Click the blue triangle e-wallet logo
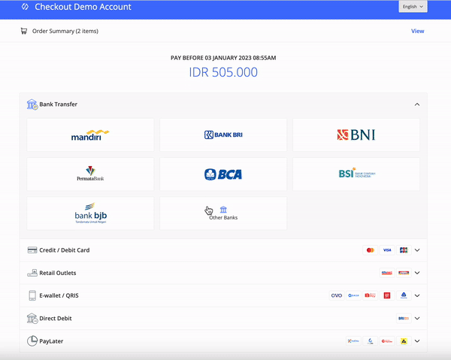This screenshot has width=451, height=360. (404, 295)
